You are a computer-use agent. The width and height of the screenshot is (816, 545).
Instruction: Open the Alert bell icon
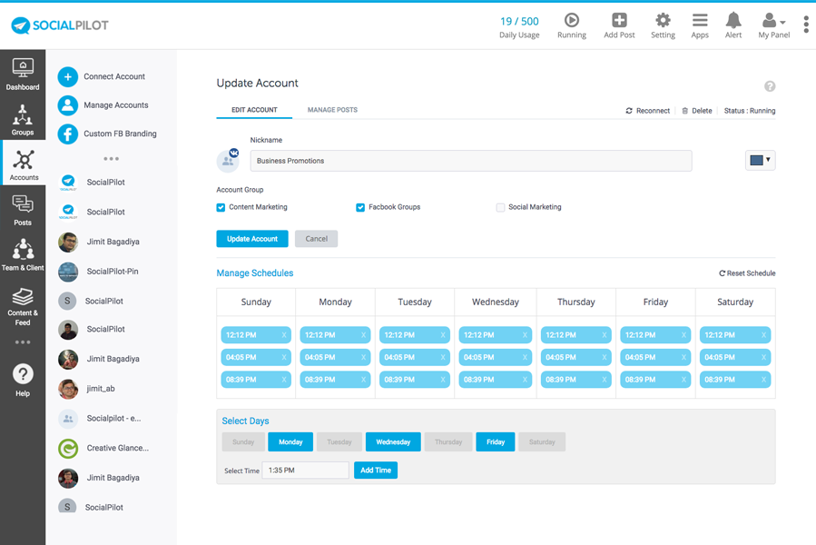pos(733,21)
